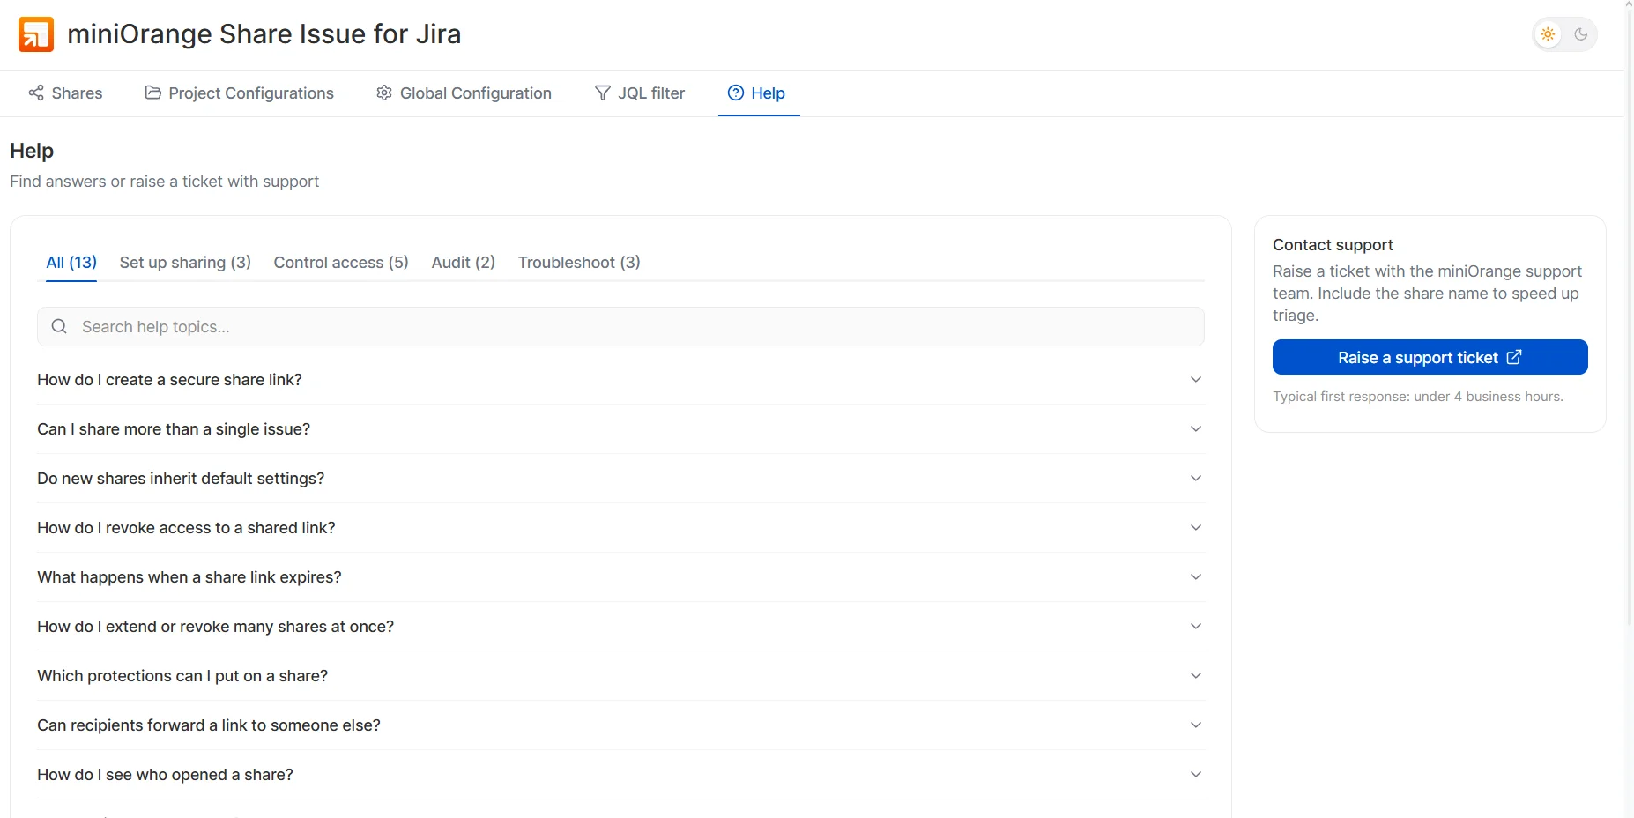Expand 'Do new shares inherit default settings?'
This screenshot has width=1634, height=818.
[x=620, y=479]
